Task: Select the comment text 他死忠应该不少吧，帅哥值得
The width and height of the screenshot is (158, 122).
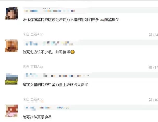Action: click(x=46, y=52)
